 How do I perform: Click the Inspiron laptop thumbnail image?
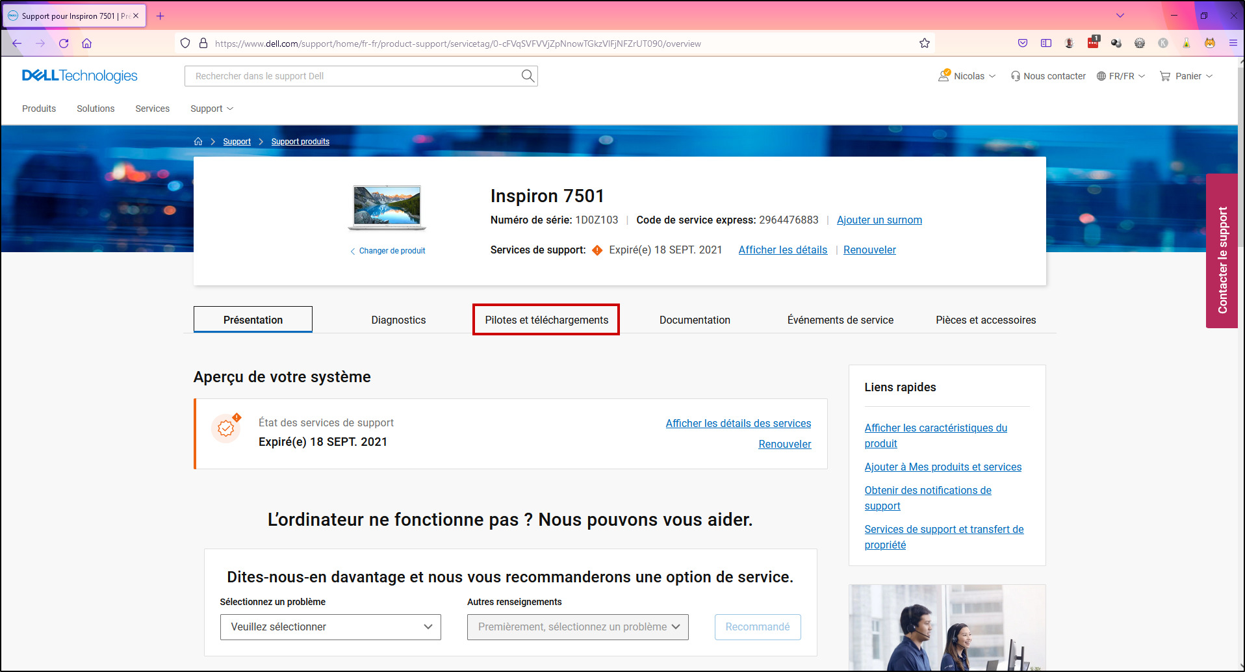click(387, 207)
